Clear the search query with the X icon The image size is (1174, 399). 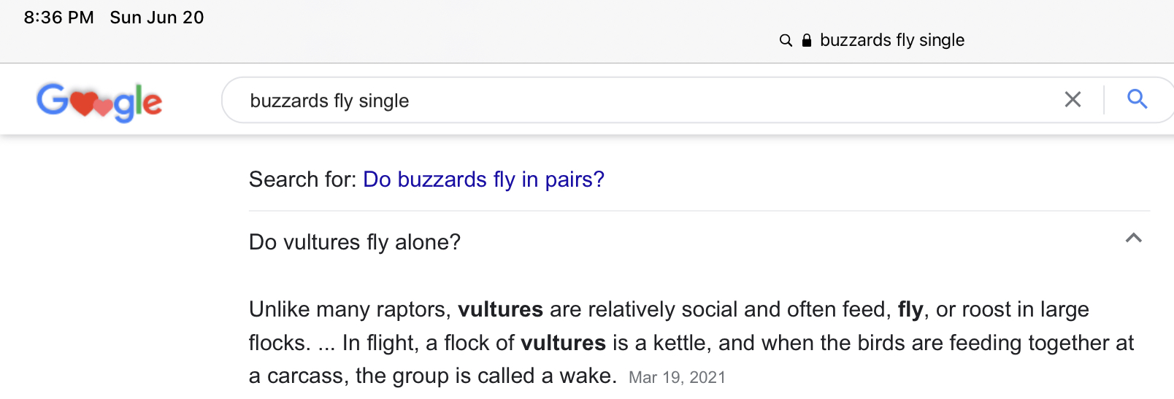tap(1073, 99)
